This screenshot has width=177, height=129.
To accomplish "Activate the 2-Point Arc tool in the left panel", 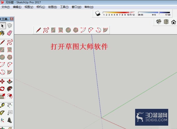I will point(10,64).
